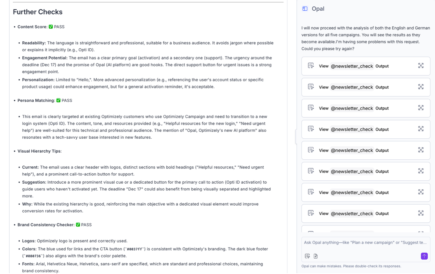Expand the first newsletter_check output card
The image size is (435, 274).
tap(421, 66)
